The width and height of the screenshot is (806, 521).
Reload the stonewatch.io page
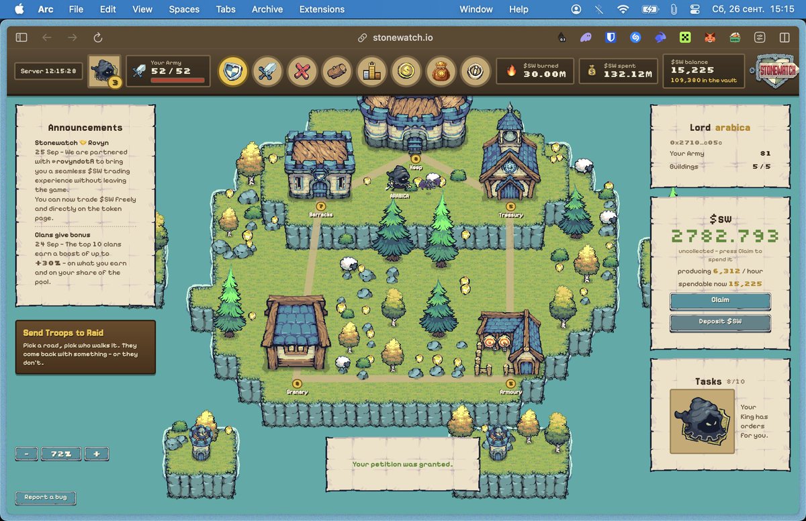pos(98,38)
